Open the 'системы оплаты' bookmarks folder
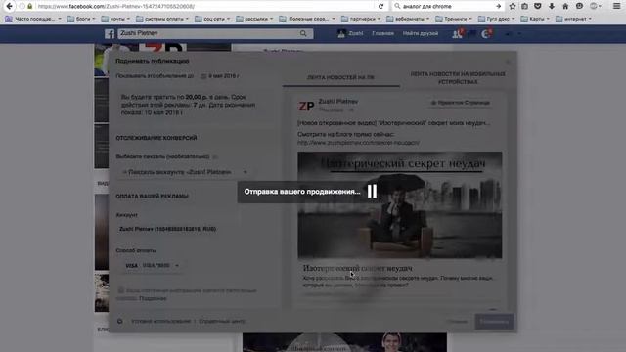626x352 pixels. click(162, 19)
